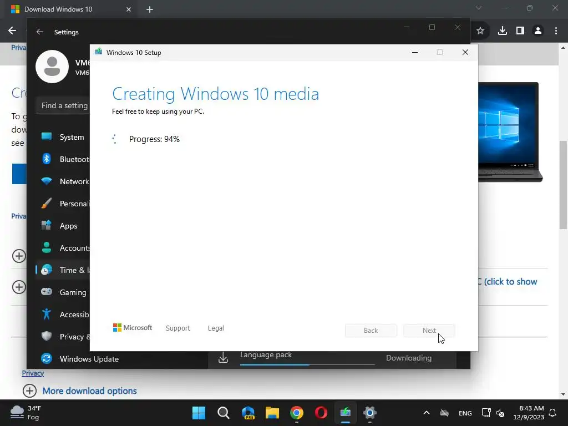Image resolution: width=568 pixels, height=426 pixels.
Task: Click the Back button in the Setup wizard
Action: 371,331
